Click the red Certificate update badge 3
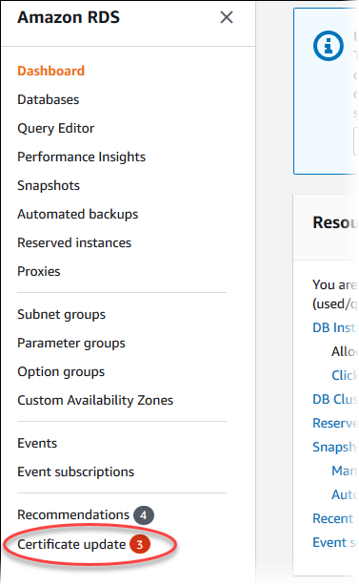Viewport: 359px width, 586px height. tap(140, 545)
